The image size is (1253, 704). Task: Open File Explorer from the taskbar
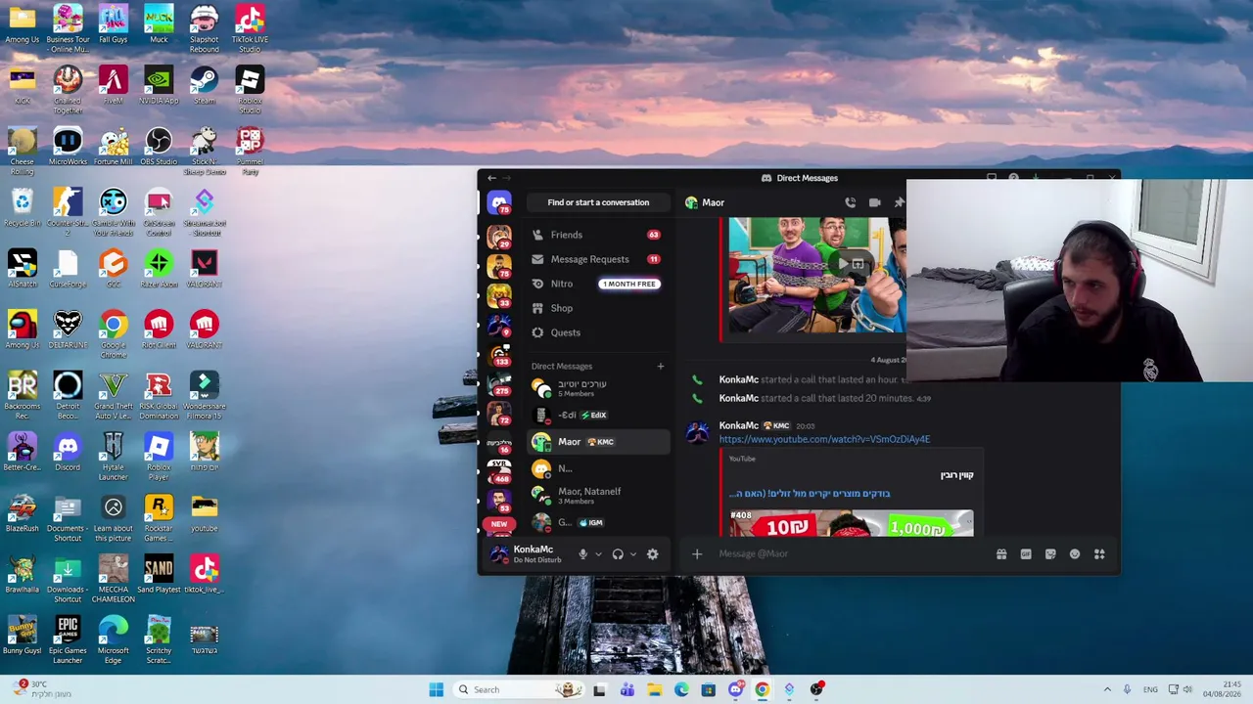click(x=654, y=689)
